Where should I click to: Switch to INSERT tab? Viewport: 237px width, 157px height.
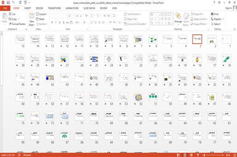coord(28,8)
